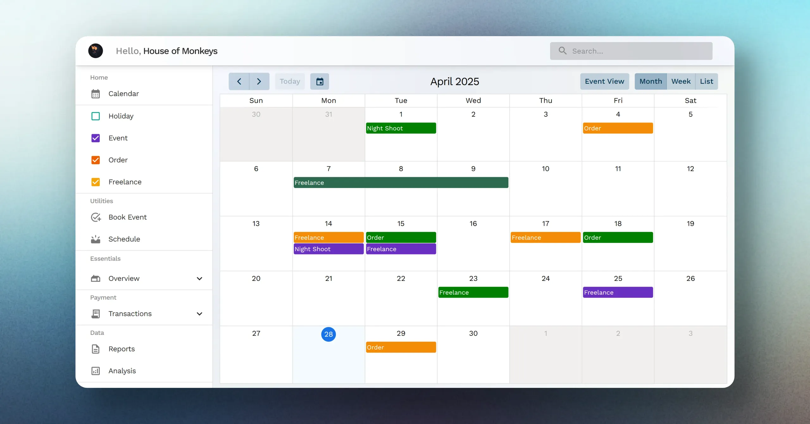810x424 pixels.
Task: Go to next month with forward arrow
Action: [259, 81]
